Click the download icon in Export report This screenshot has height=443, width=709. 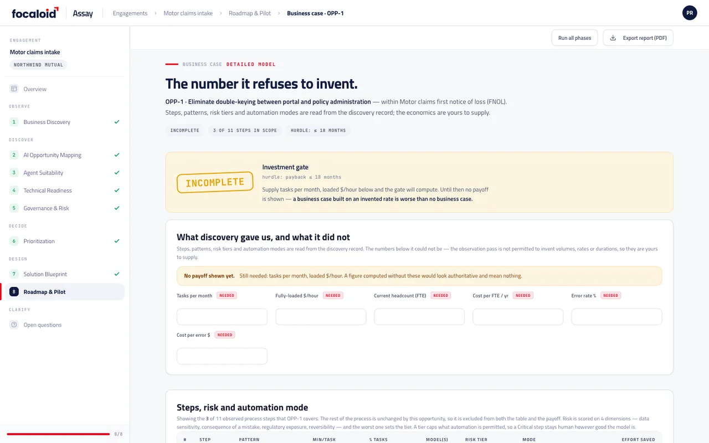point(613,38)
